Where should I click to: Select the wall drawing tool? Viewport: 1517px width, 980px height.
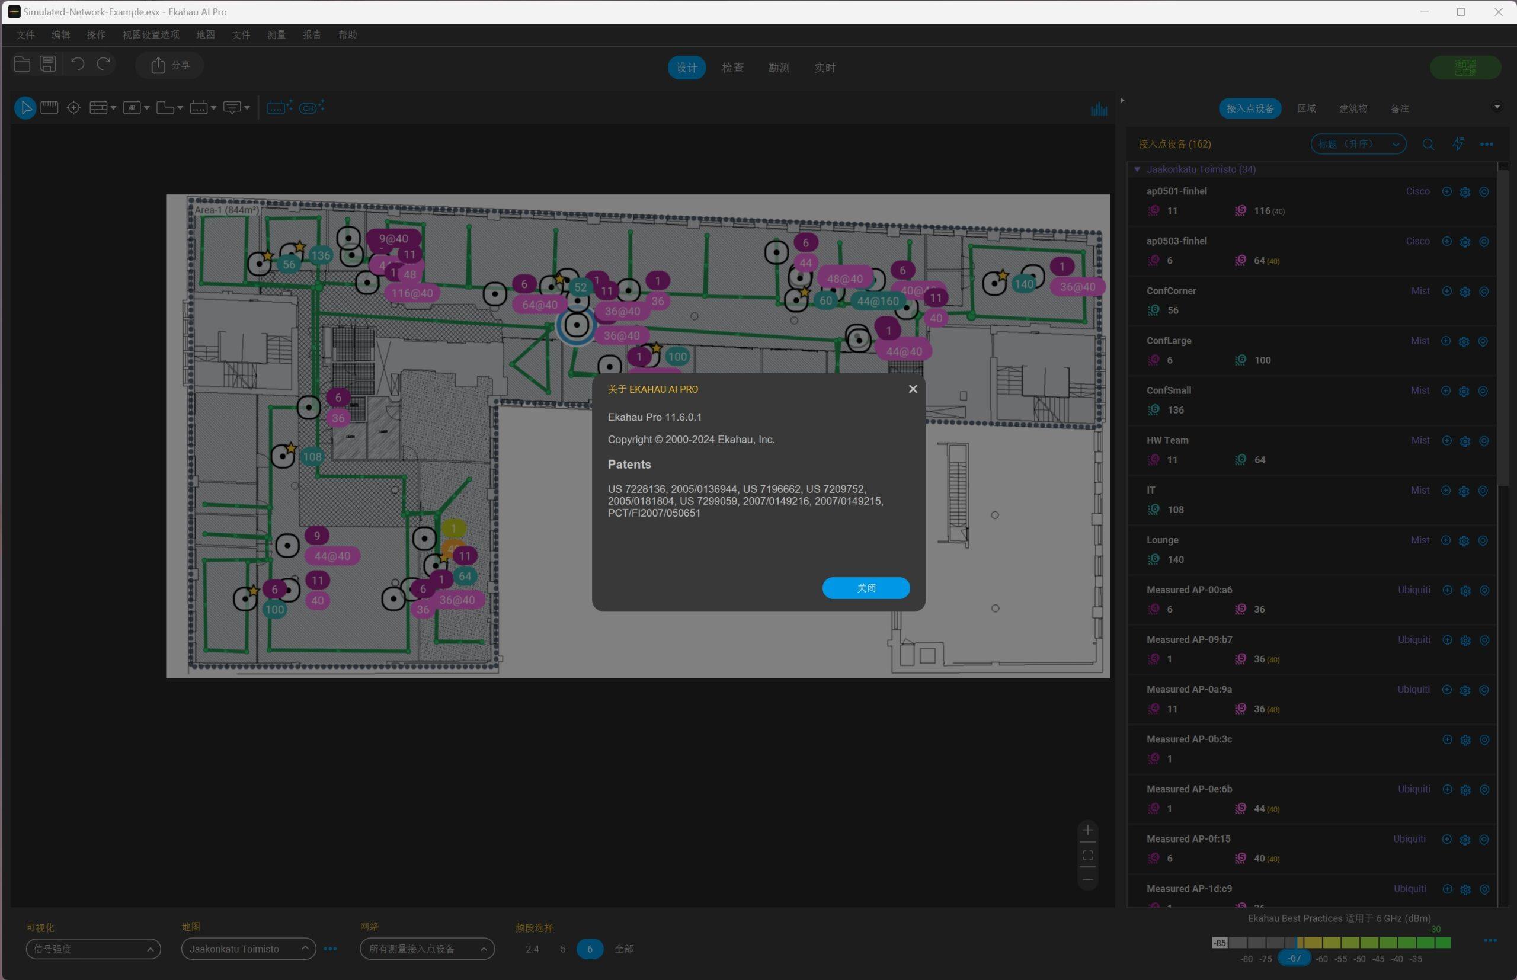click(x=98, y=108)
